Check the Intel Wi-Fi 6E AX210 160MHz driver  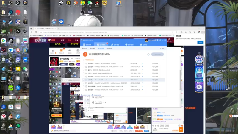tap(84, 63)
